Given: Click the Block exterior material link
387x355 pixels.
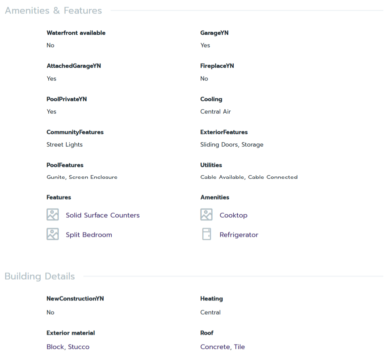Looking at the screenshot, I should (x=55, y=347).
